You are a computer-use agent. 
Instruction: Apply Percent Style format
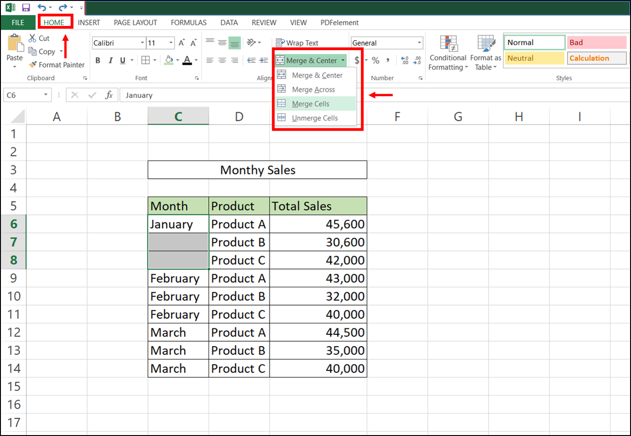376,60
